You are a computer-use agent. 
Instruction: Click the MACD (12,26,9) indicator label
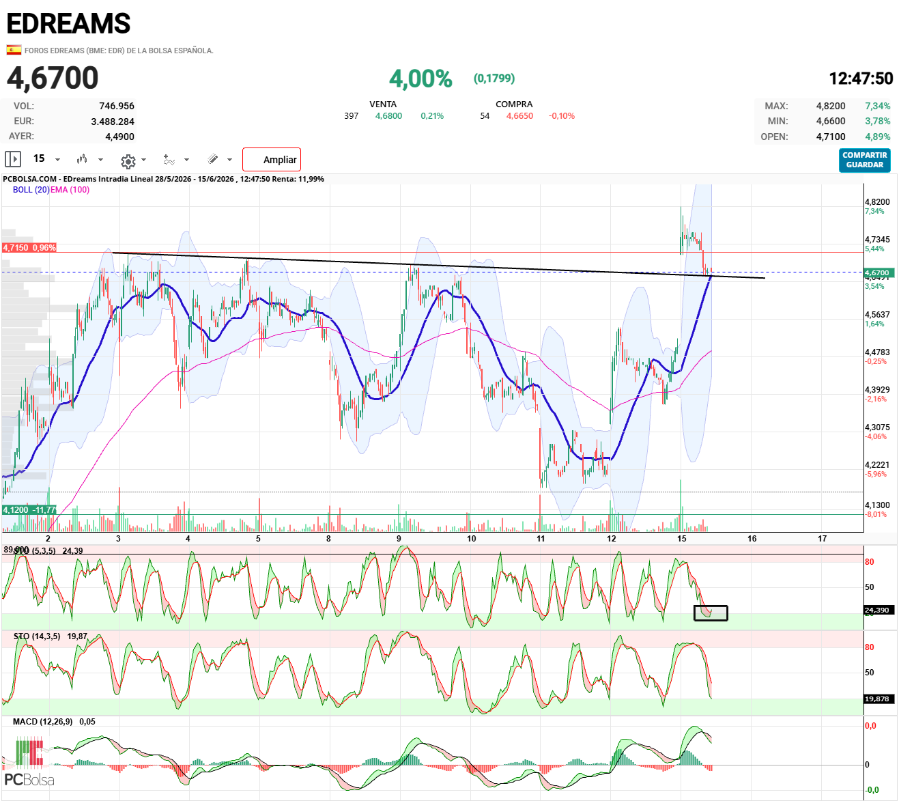[42, 722]
